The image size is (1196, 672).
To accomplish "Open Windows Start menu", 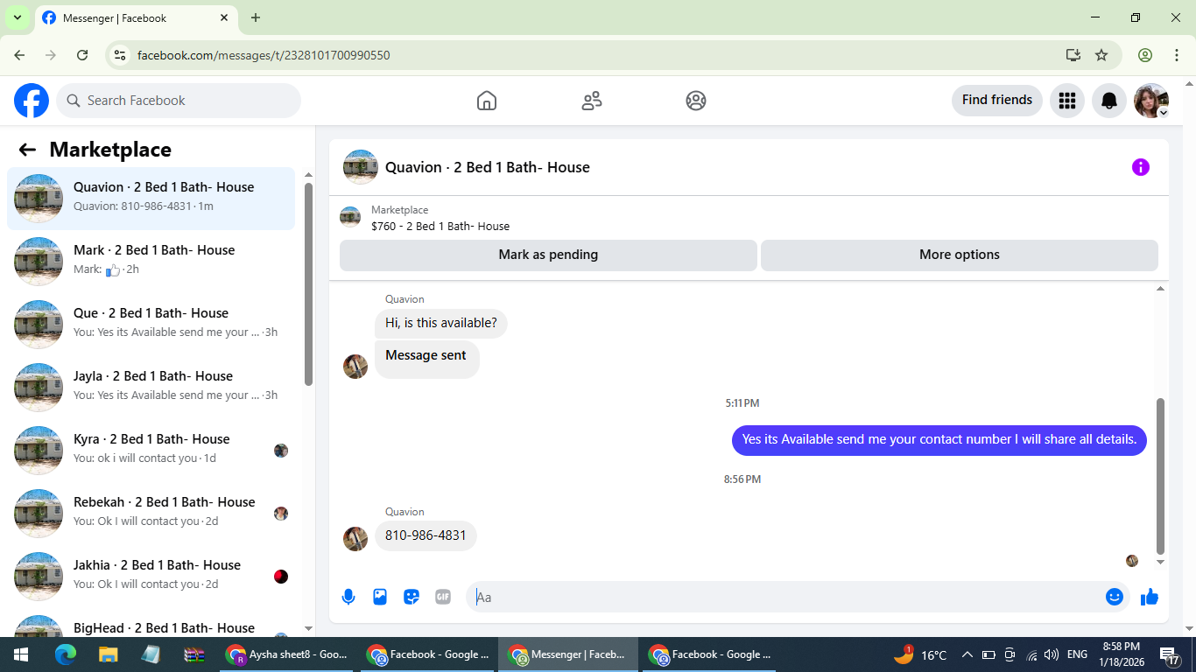I will point(20,654).
